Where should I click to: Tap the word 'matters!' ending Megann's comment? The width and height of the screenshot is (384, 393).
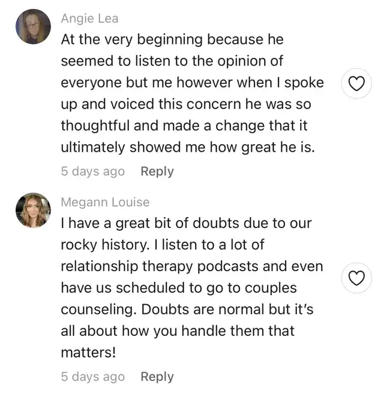coord(88,352)
